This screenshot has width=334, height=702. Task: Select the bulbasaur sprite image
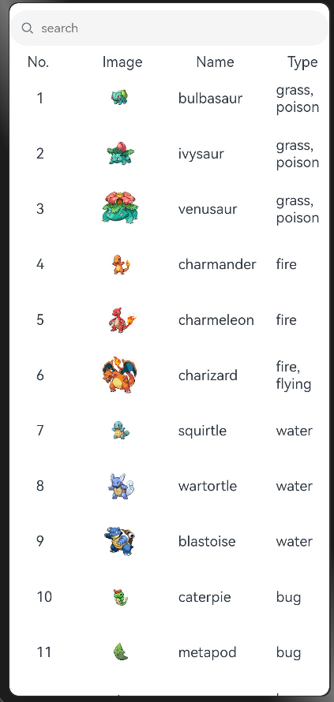(120, 97)
